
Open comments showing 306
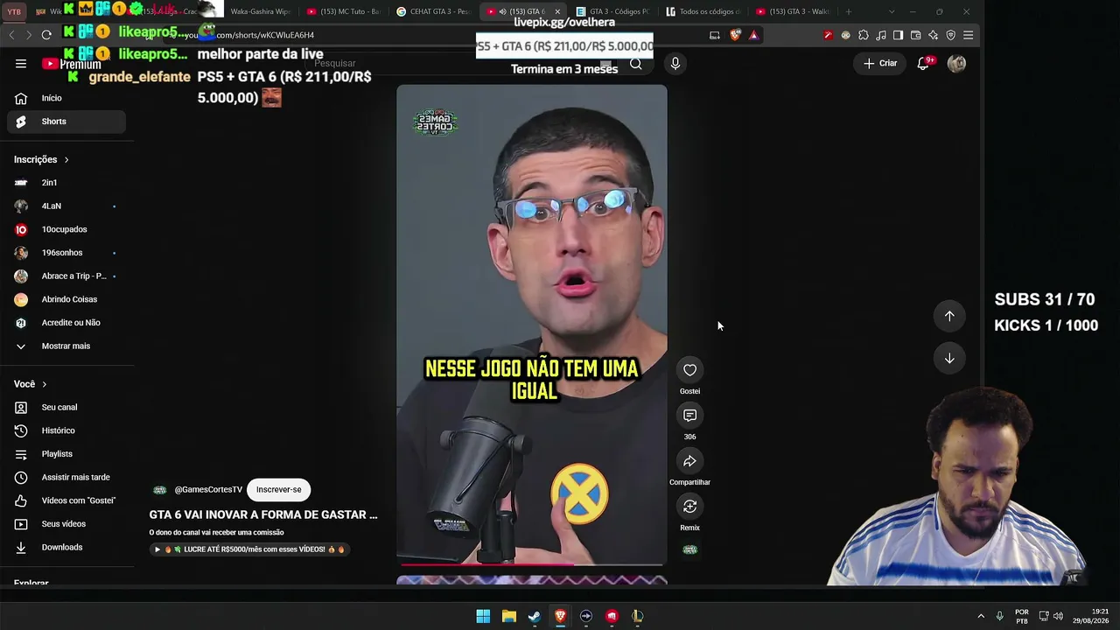(x=689, y=416)
